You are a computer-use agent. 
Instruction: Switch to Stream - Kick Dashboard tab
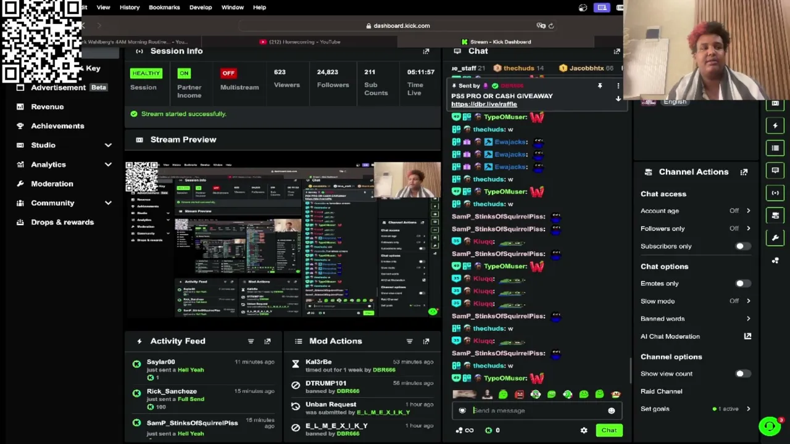(496, 42)
